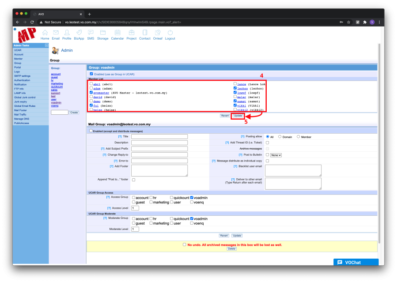This screenshot has width=397, height=282.
Task: Open the marketing group link
Action: (57, 83)
